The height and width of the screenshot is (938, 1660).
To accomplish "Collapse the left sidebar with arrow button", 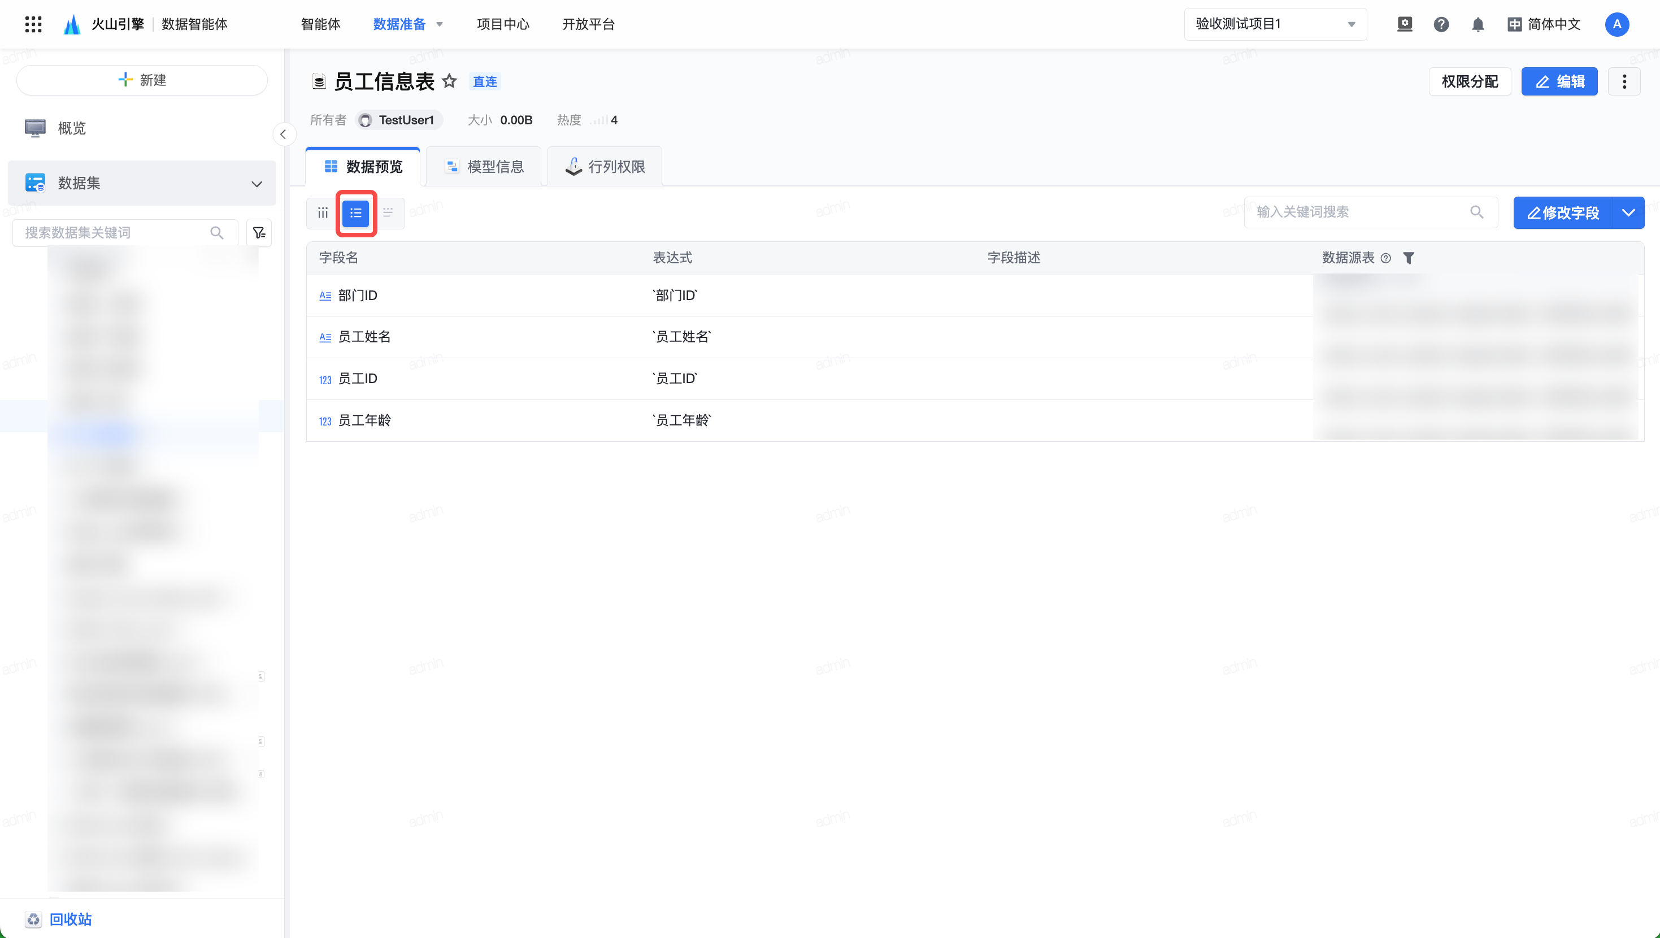I will coord(283,134).
